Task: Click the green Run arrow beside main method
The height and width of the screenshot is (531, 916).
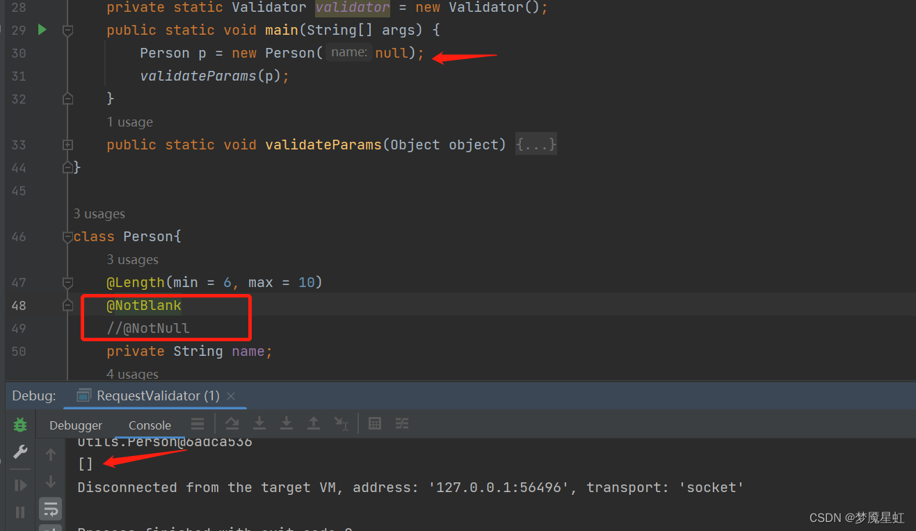Action: click(42, 30)
